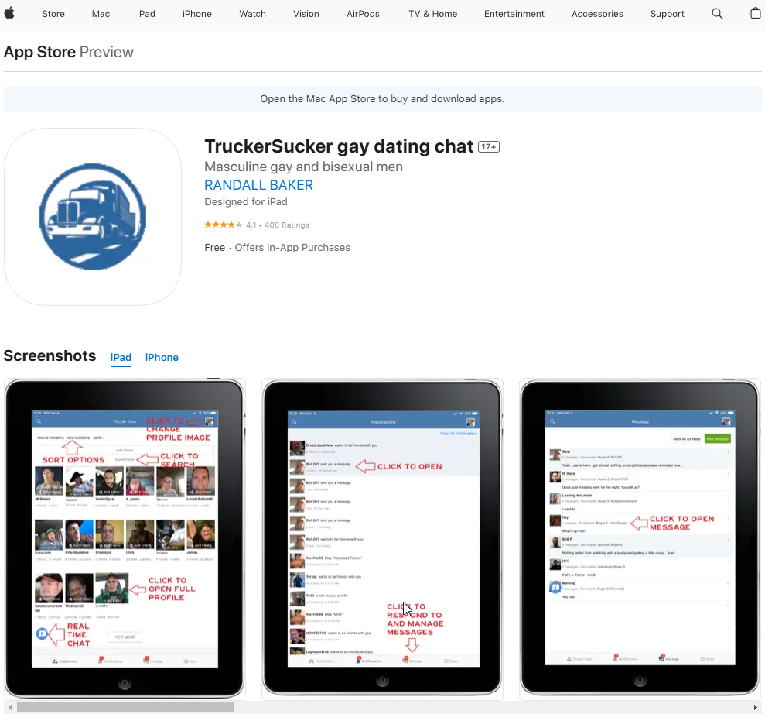Open the Accessories menu
Viewport: 765px width, 721px height.
tap(597, 14)
